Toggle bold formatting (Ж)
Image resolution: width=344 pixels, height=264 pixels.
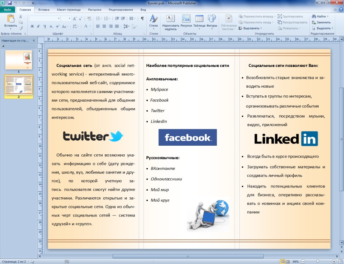point(32,26)
